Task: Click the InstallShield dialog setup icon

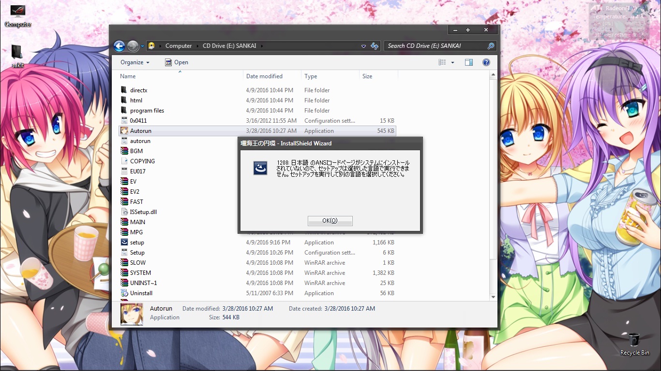Action: click(260, 168)
